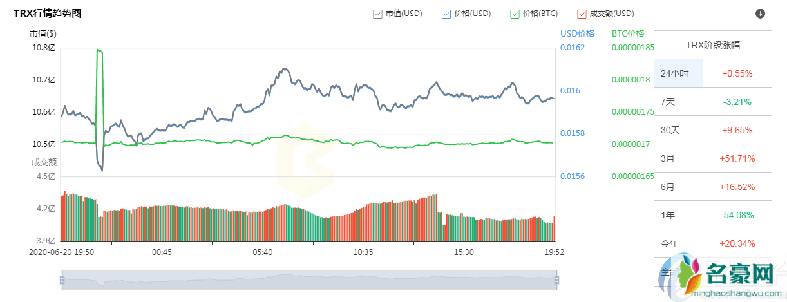
Task: Click the TRX行情趋势图 title
Action: coord(47,13)
